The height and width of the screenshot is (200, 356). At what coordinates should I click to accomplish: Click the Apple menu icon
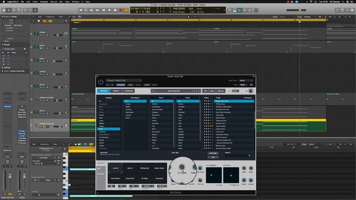coord(3,2)
